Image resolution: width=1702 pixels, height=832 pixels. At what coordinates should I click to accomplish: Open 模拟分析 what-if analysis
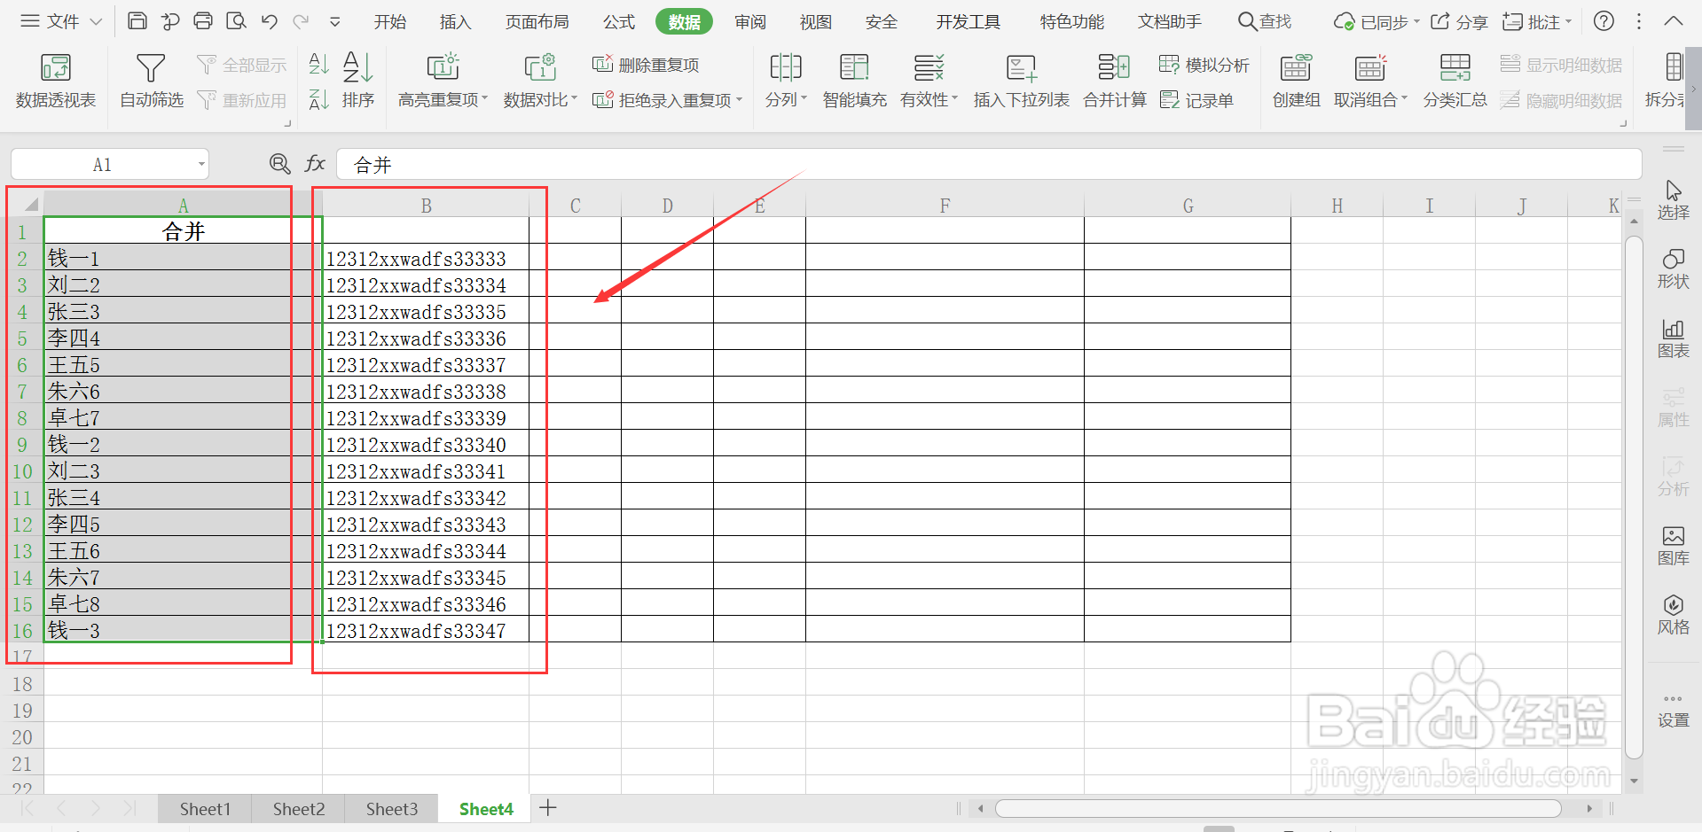1204,65
